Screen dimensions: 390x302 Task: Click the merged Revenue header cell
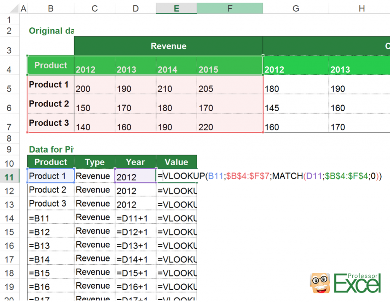coord(168,46)
